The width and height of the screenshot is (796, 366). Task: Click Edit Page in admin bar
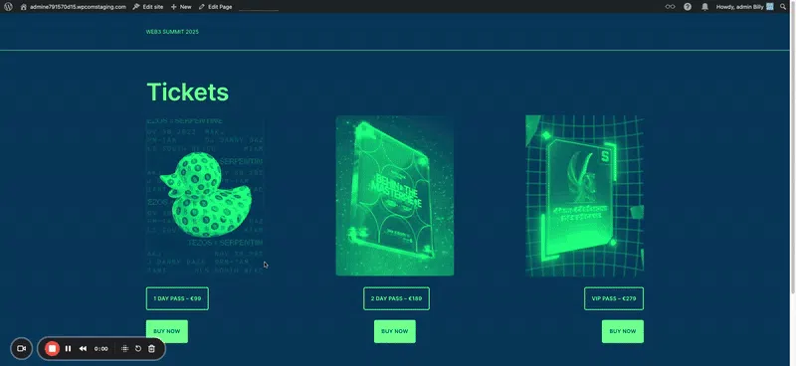coord(215,7)
